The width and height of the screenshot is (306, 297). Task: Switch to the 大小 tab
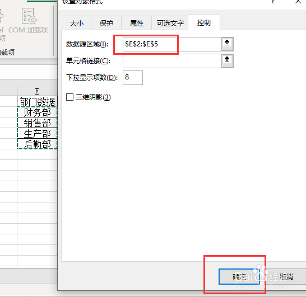tap(76, 23)
